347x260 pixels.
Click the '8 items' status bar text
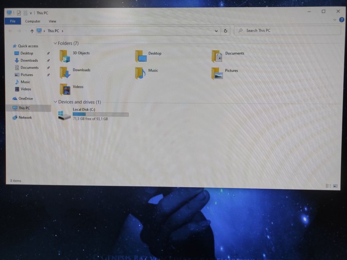point(16,181)
